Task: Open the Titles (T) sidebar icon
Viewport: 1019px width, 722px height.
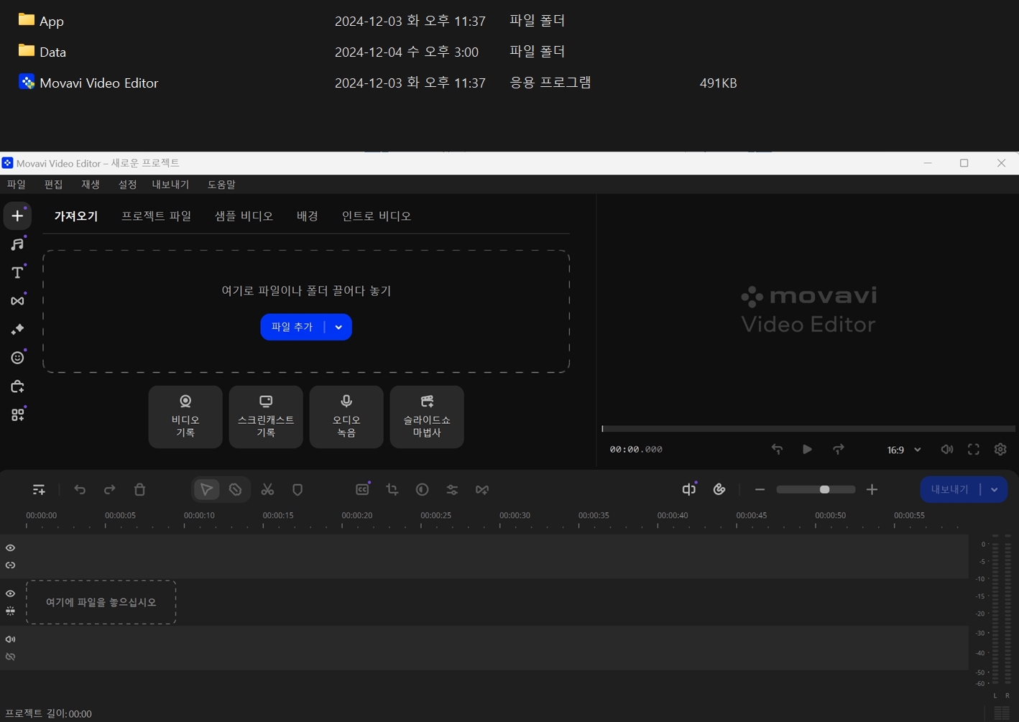Action: click(17, 272)
